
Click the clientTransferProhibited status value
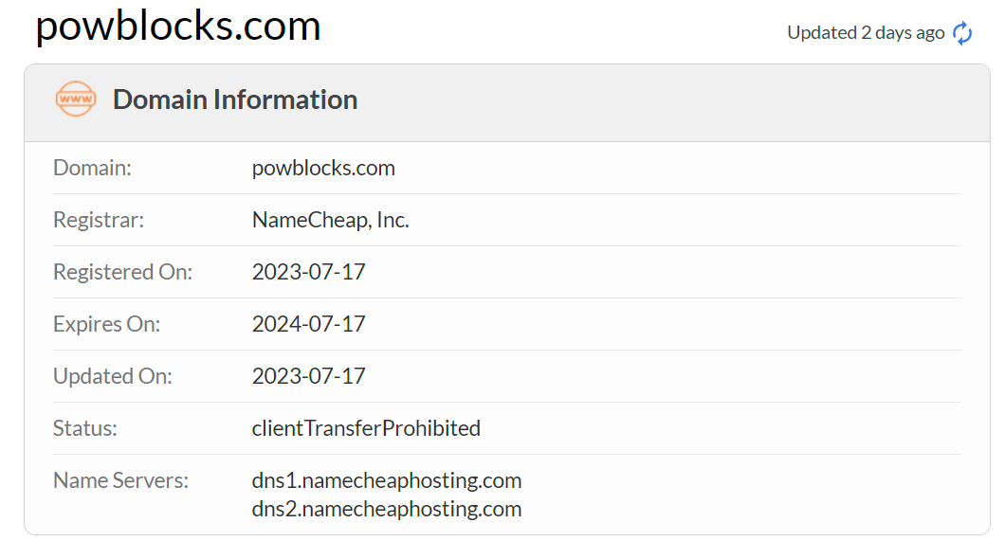(x=366, y=428)
